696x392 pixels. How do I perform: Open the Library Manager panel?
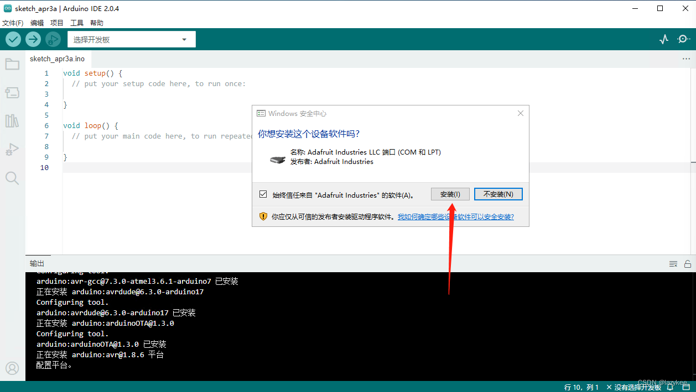click(x=12, y=121)
